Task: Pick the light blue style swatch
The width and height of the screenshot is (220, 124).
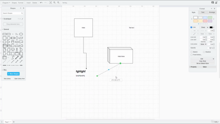Action: [x=205, y=18]
